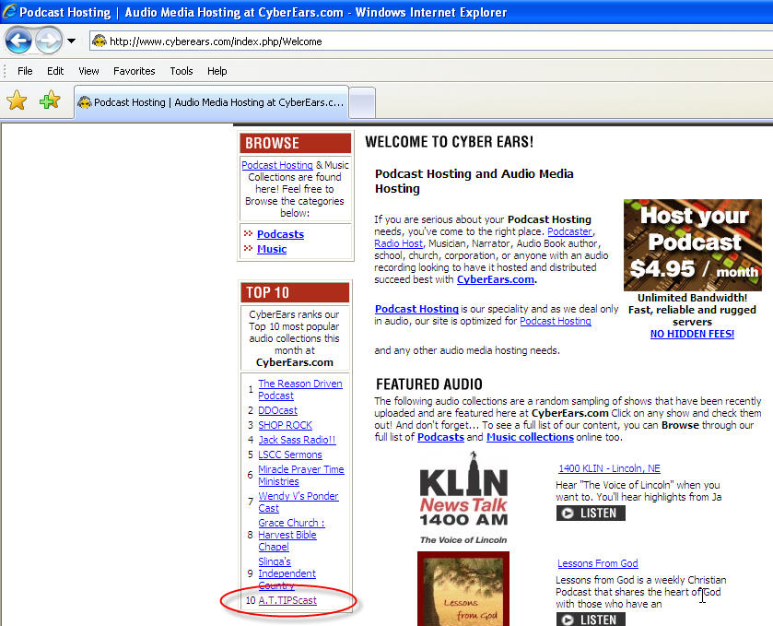This screenshot has width=773, height=626.
Task: Click the site icon in the address bar
Action: click(100, 41)
